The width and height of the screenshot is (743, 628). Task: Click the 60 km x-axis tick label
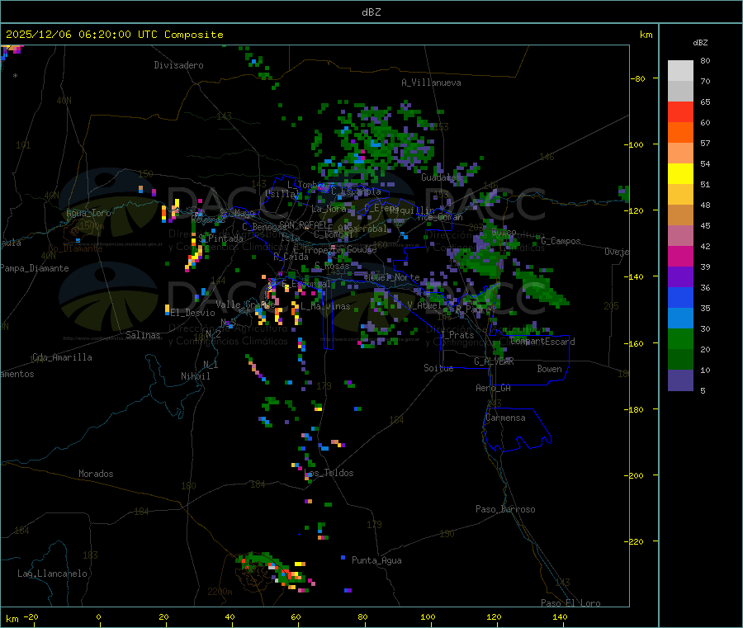point(296,616)
